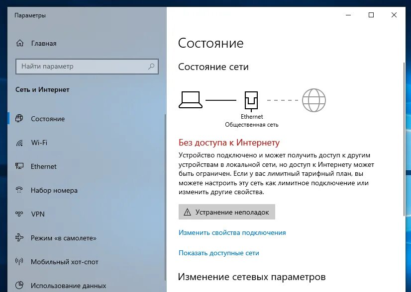Click warning triangle on Устранение неполадок button
411x292 pixels.
click(x=188, y=212)
